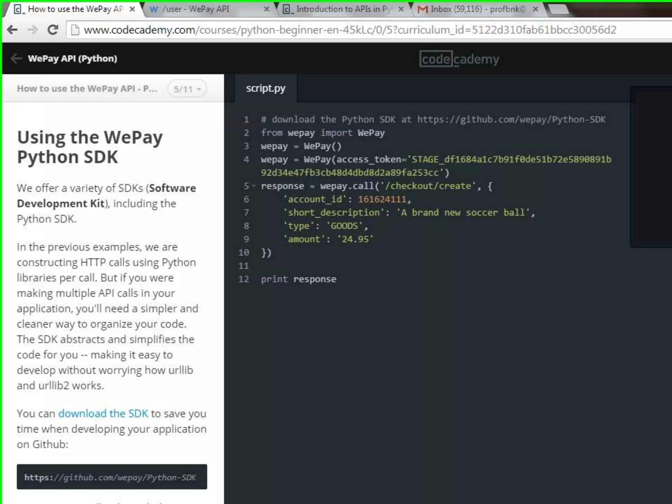This screenshot has height=504, width=672.
Task: Select the script.py editor tab
Action: point(266,88)
